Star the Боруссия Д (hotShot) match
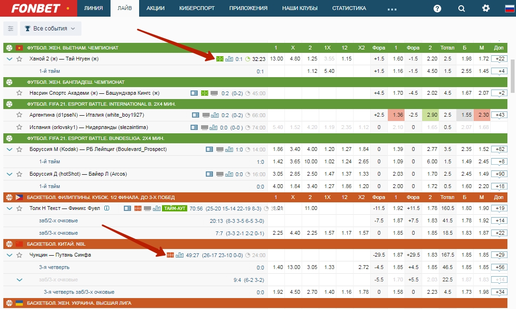 [20, 174]
